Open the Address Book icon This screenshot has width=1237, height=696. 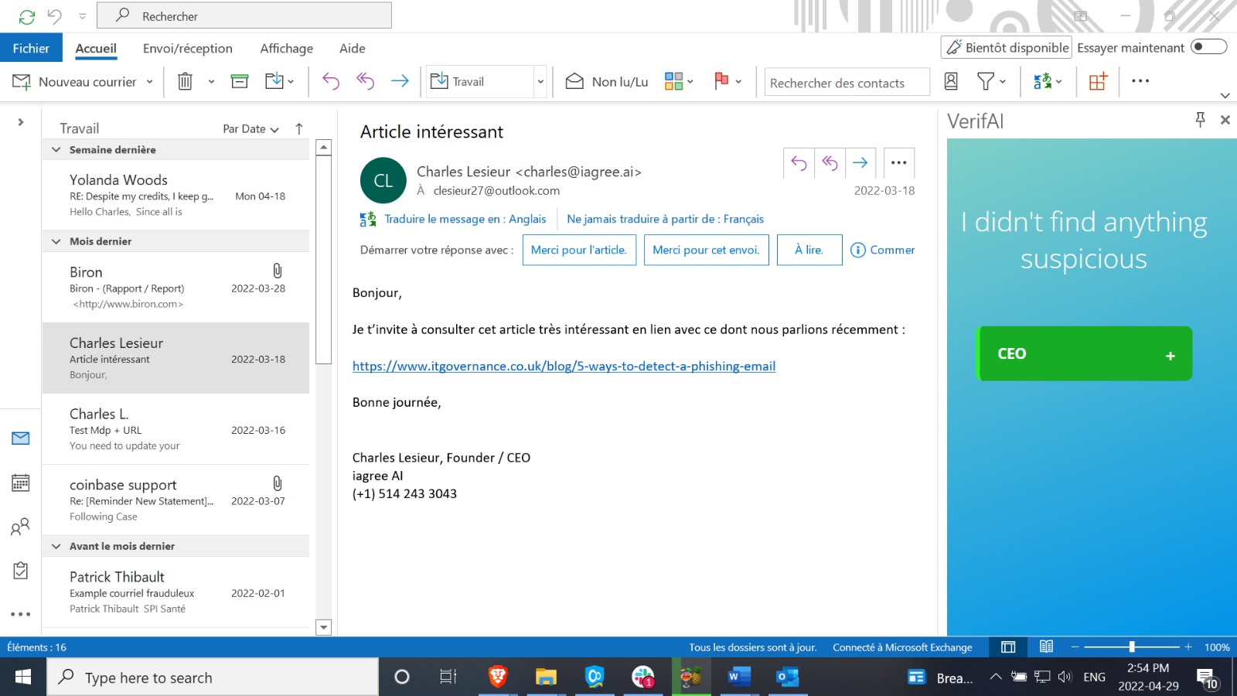point(951,81)
